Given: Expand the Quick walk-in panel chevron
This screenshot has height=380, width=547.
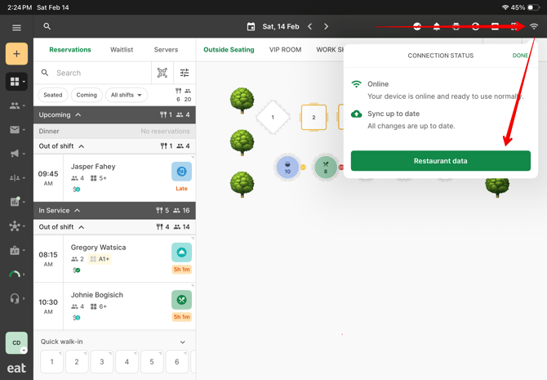Looking at the screenshot, I should point(182,342).
